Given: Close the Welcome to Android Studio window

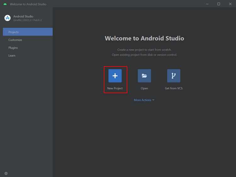Looking at the screenshot, I should click(230, 4).
